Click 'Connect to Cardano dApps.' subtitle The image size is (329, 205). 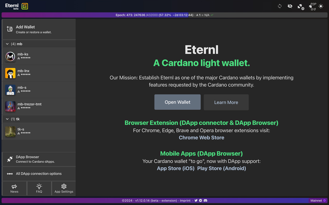pyautogui.click(x=35, y=162)
